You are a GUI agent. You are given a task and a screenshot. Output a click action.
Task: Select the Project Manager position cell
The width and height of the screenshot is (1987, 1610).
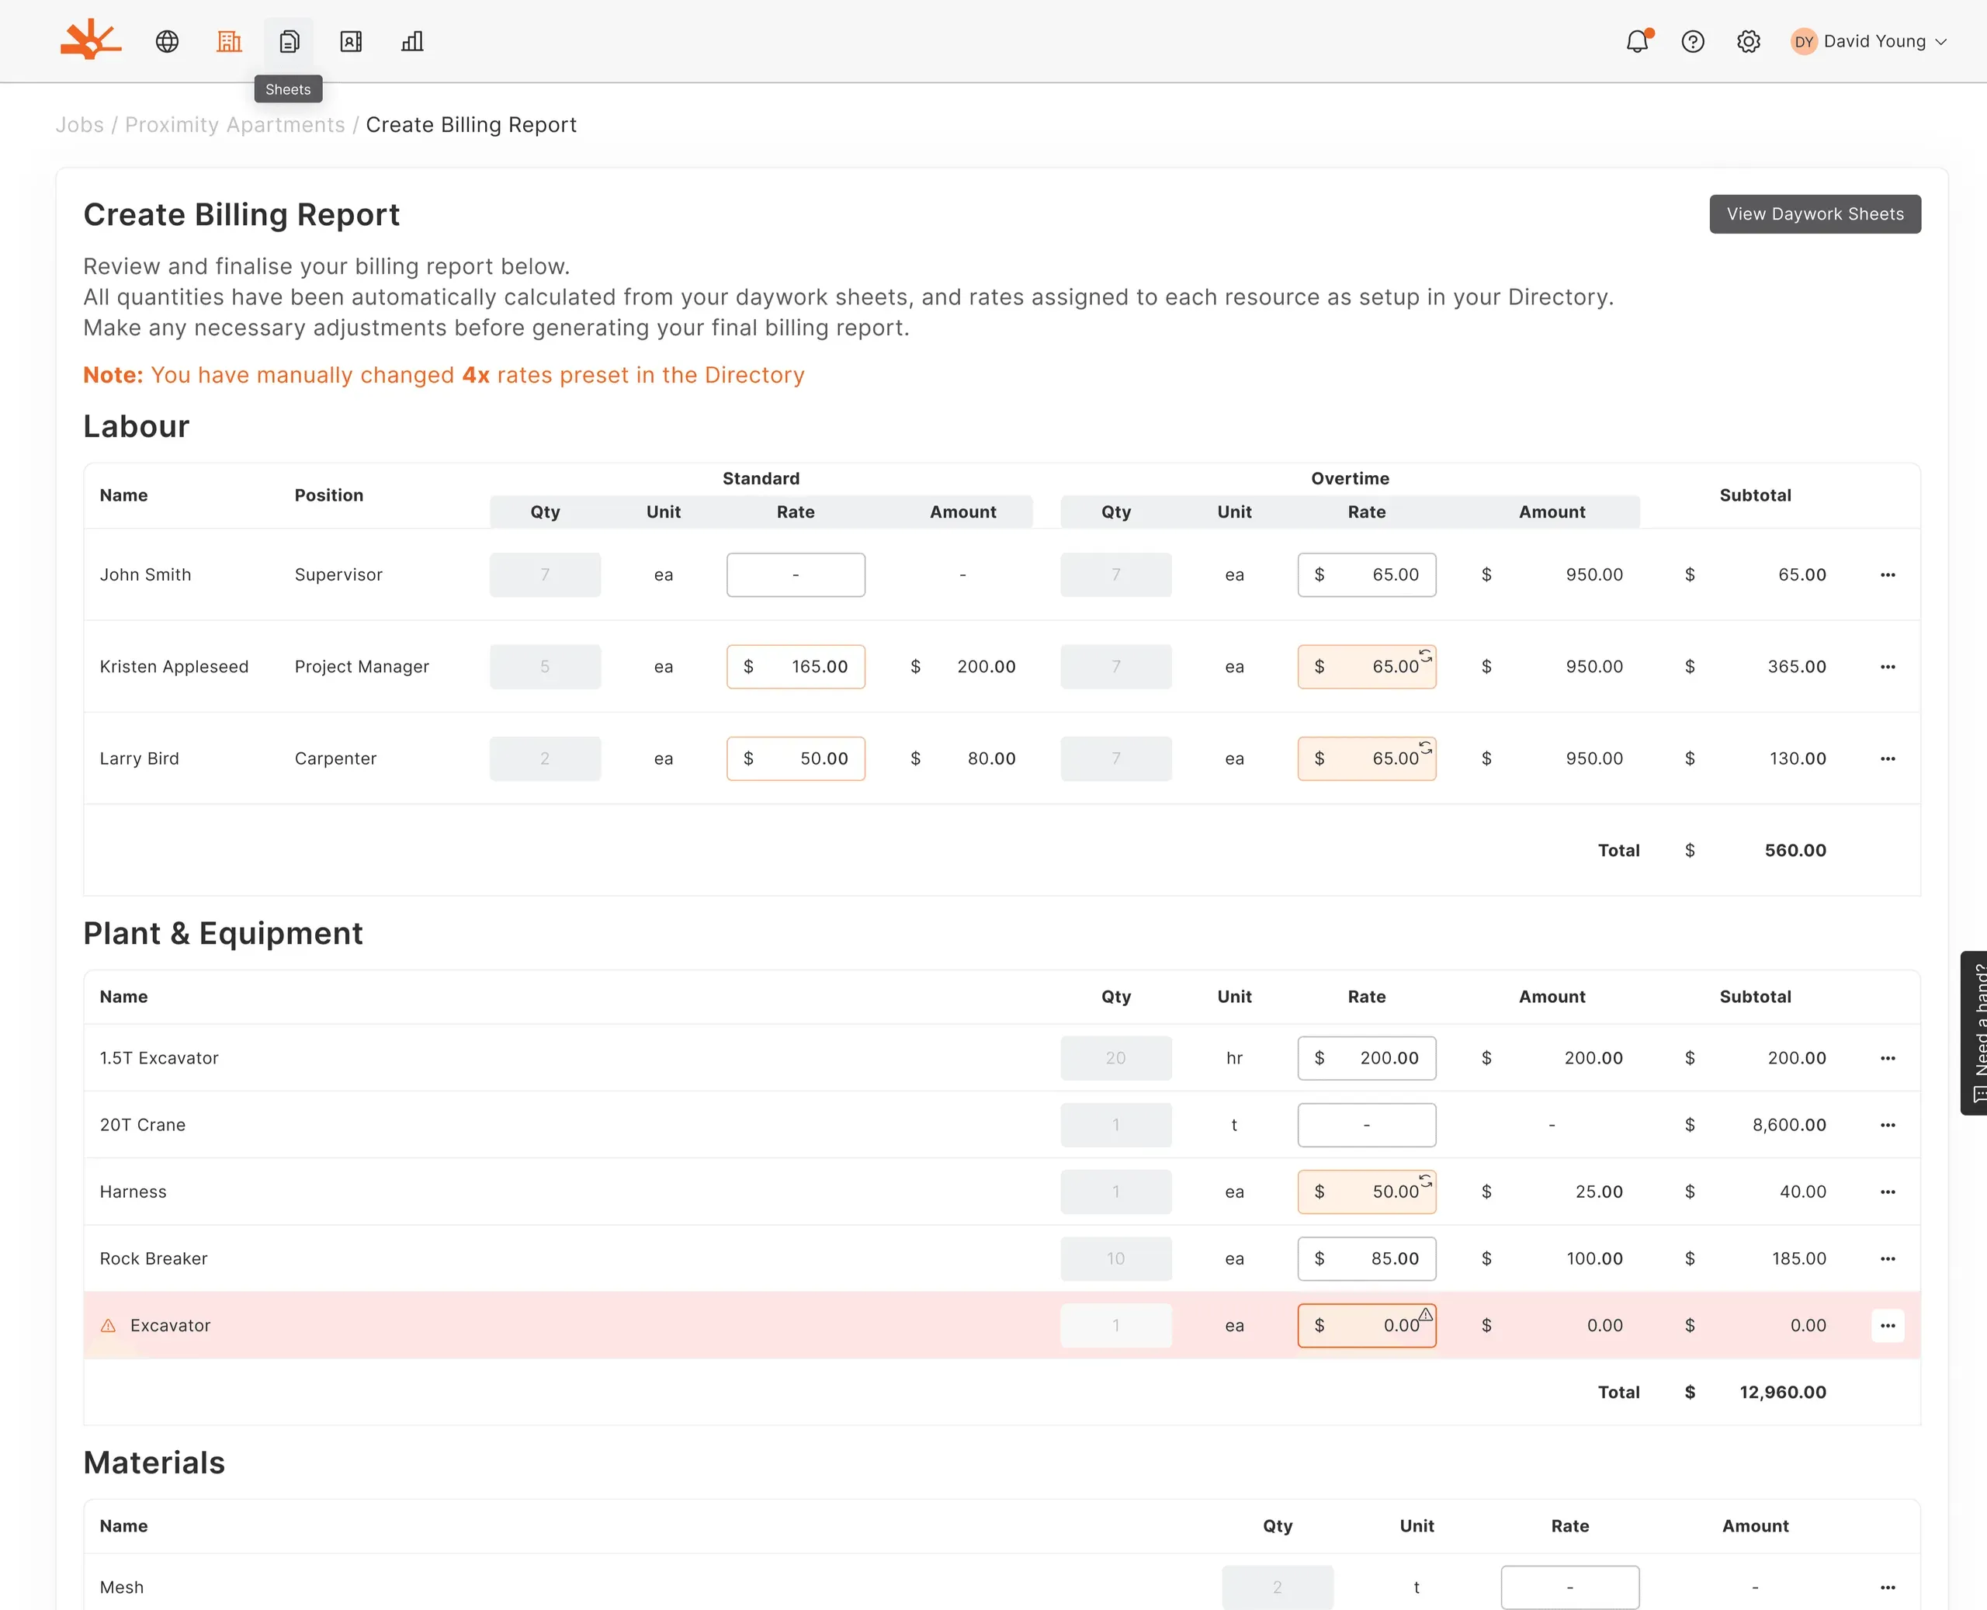pos(362,667)
